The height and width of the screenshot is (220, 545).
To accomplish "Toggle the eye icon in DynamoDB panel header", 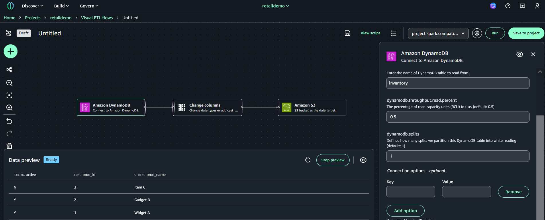I will pyautogui.click(x=519, y=54).
